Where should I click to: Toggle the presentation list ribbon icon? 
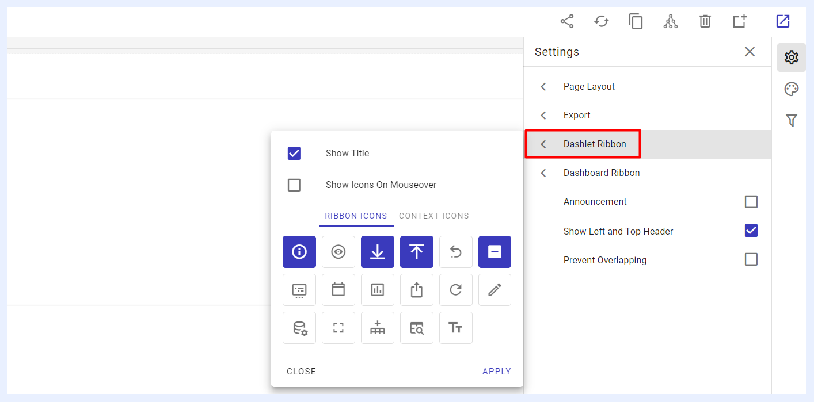299,290
